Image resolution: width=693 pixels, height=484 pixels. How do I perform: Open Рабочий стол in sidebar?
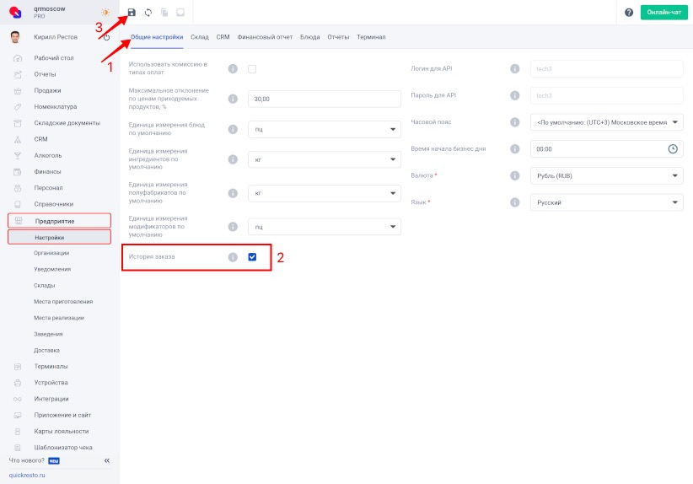point(54,58)
